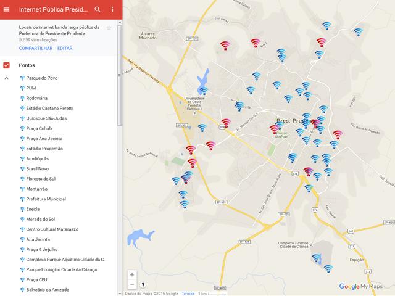395x296 pixels.
Task: Select Prefeitura Municipal entry
Action: coord(46,199)
